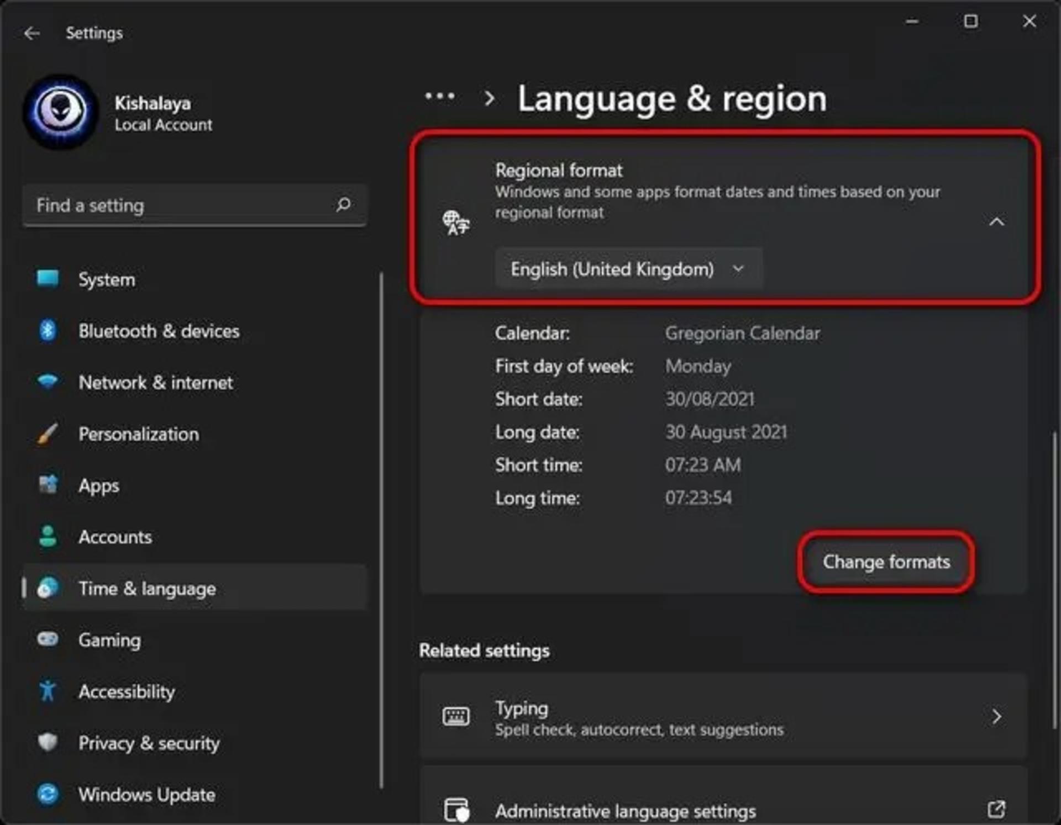Click the Find a setting search field
Screen dimensions: 1061x825
tap(195, 205)
